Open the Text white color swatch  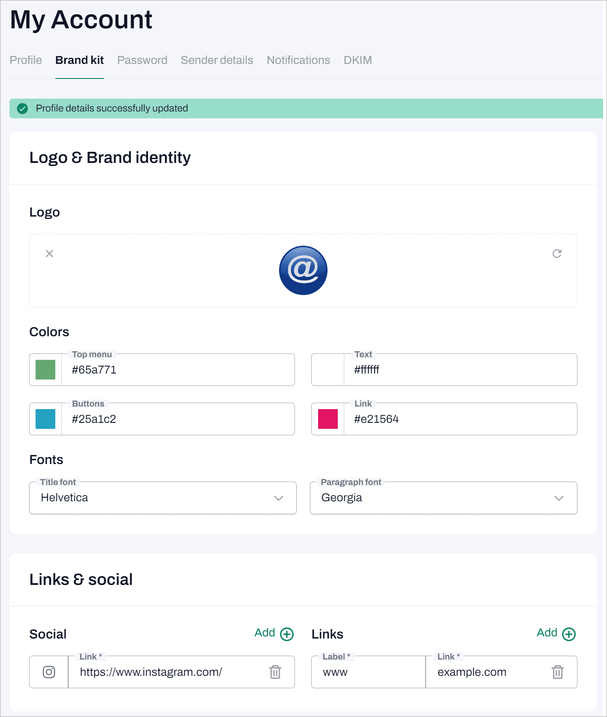pyautogui.click(x=328, y=370)
